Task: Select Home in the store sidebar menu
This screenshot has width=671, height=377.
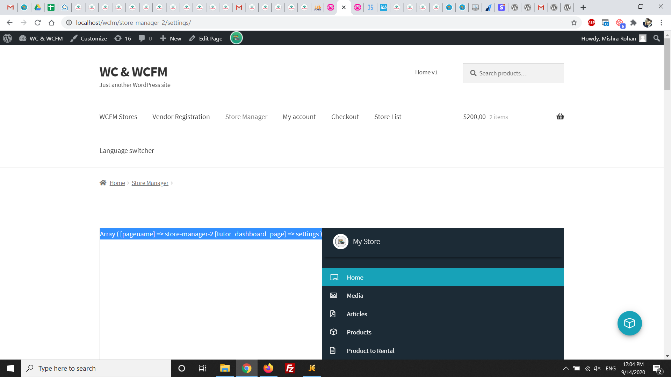Action: (443, 277)
